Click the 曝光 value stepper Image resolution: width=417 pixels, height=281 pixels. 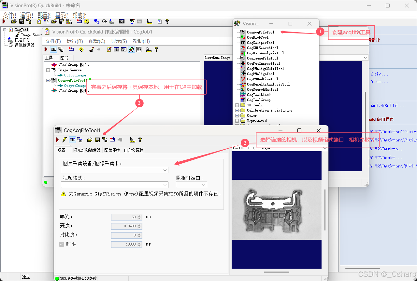pos(140,217)
